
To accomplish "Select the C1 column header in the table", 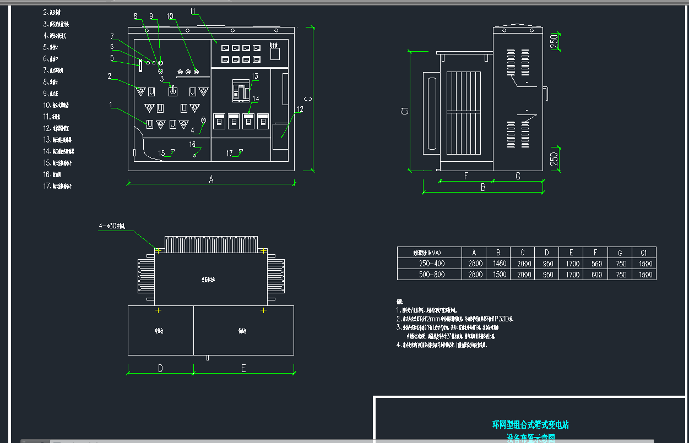I will pyautogui.click(x=643, y=253).
